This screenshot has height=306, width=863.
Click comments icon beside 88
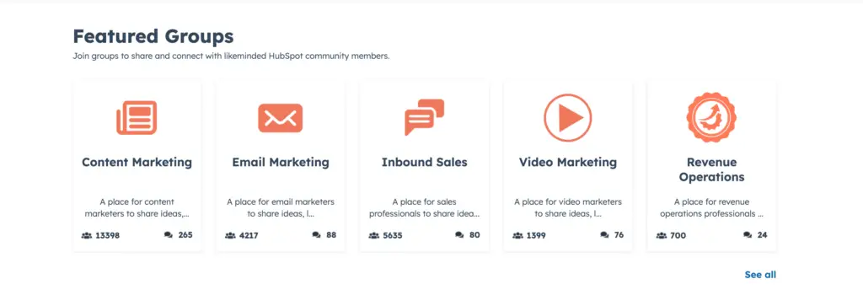tap(317, 235)
